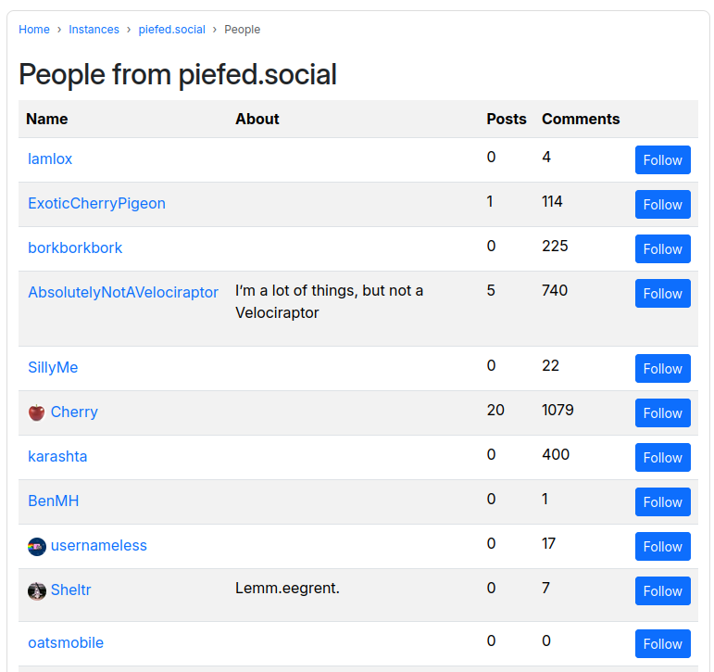Go to Home in breadcrumb

(x=34, y=30)
